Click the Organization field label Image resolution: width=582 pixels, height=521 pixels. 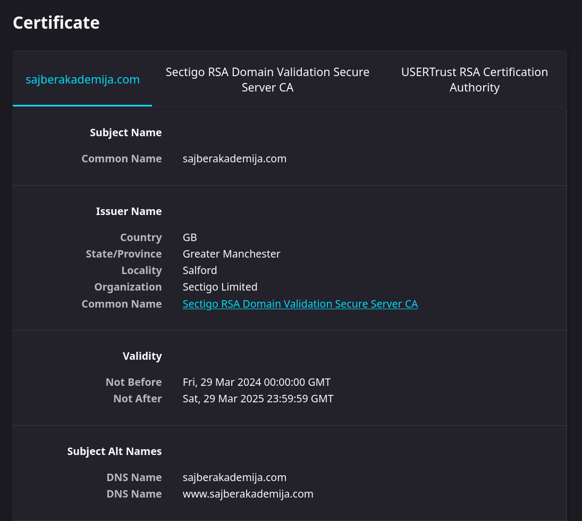tap(128, 287)
